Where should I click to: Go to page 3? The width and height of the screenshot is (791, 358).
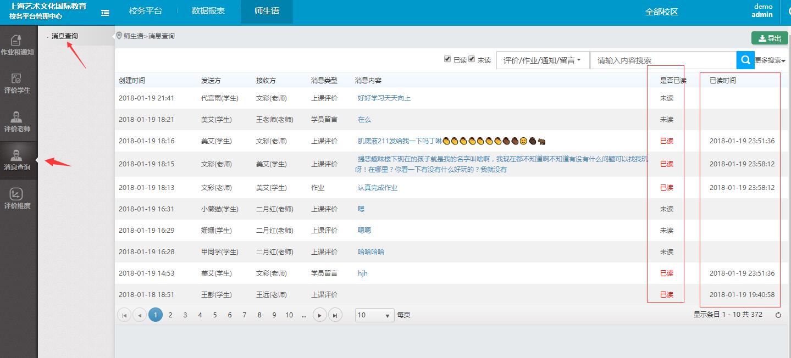(x=185, y=315)
